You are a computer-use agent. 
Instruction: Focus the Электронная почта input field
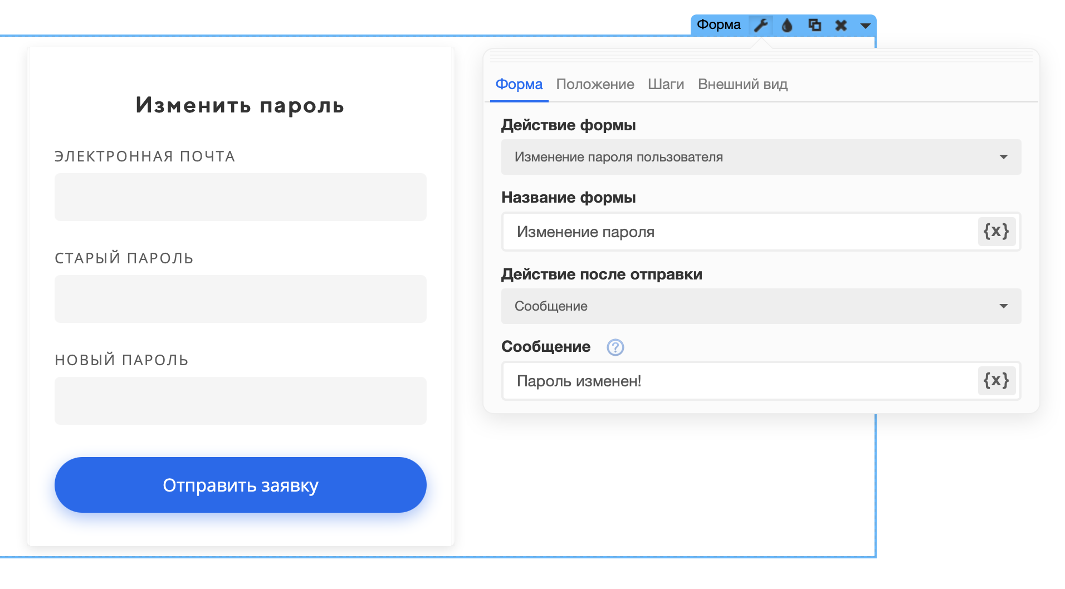click(x=241, y=197)
